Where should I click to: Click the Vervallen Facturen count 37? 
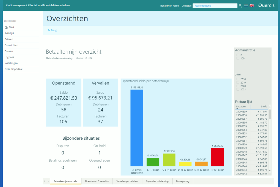(x=100, y=122)
